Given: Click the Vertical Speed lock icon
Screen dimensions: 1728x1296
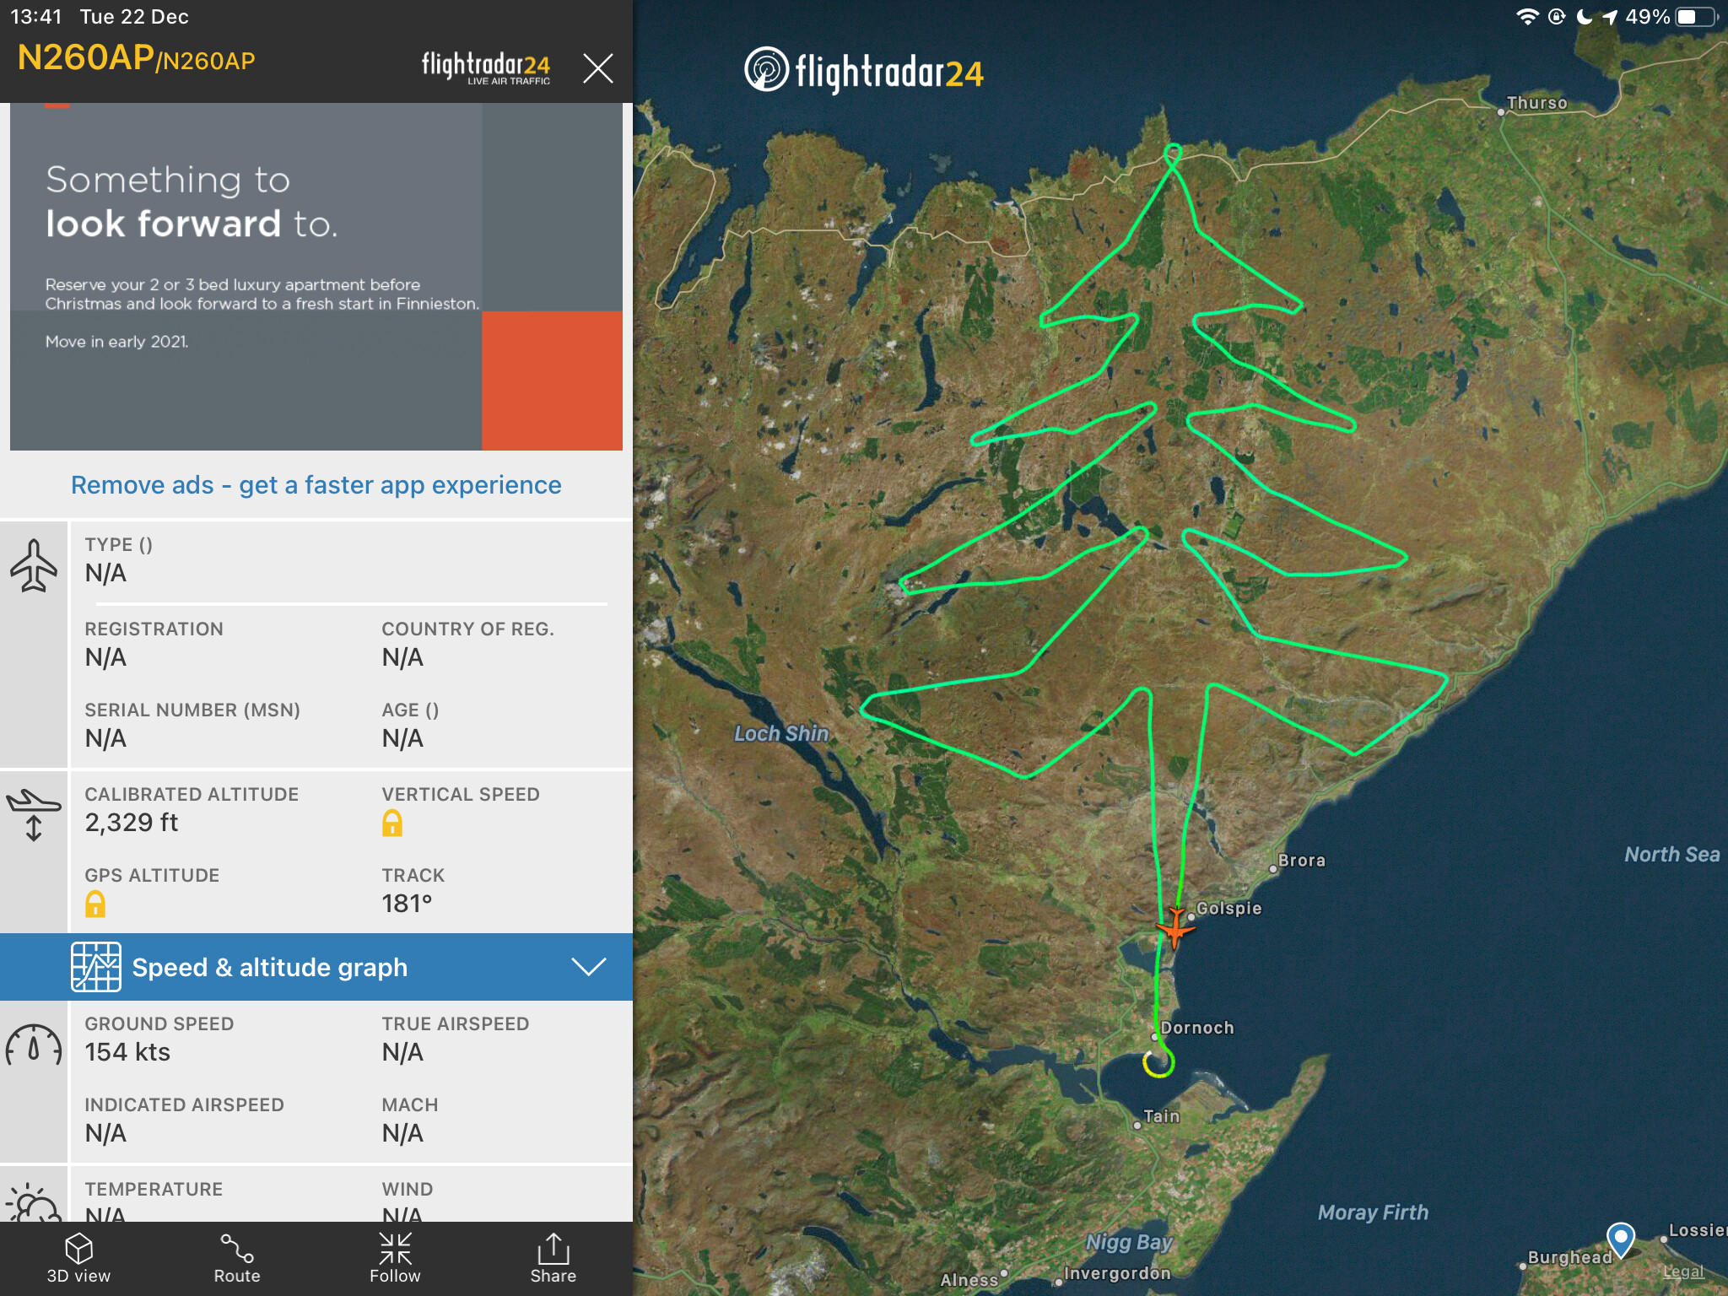Looking at the screenshot, I should [392, 823].
